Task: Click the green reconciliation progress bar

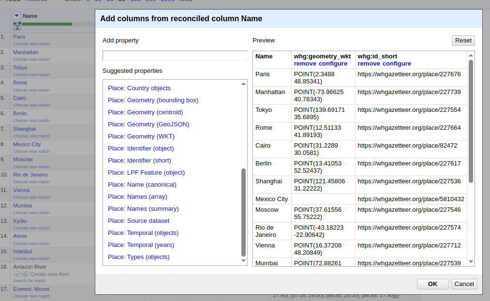Action: [x=47, y=24]
